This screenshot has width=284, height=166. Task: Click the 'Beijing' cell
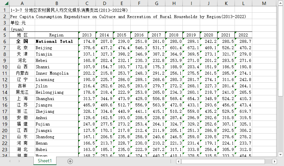point(56,48)
